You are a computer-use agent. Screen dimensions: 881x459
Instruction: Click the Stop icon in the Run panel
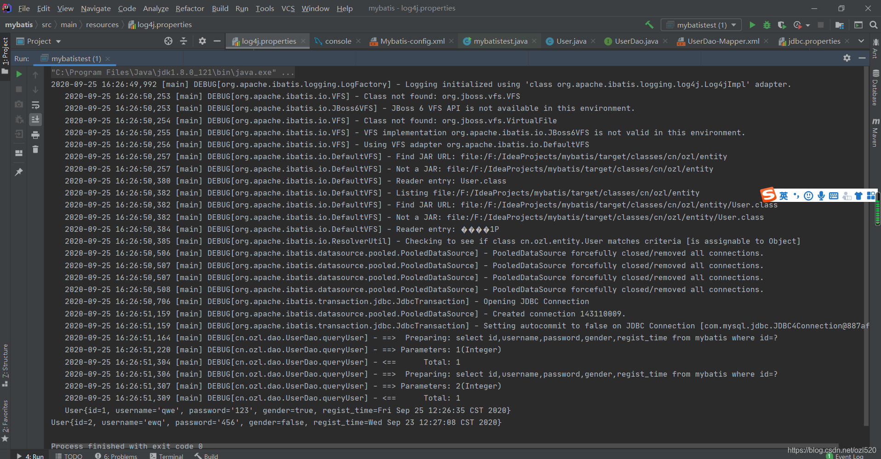tap(19, 89)
